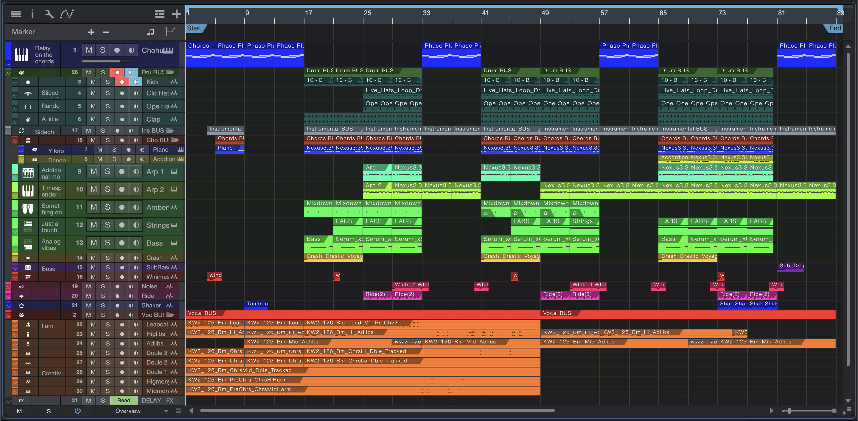The image size is (858, 421).
Task: Click the Marker track remove minus button
Action: (106, 32)
